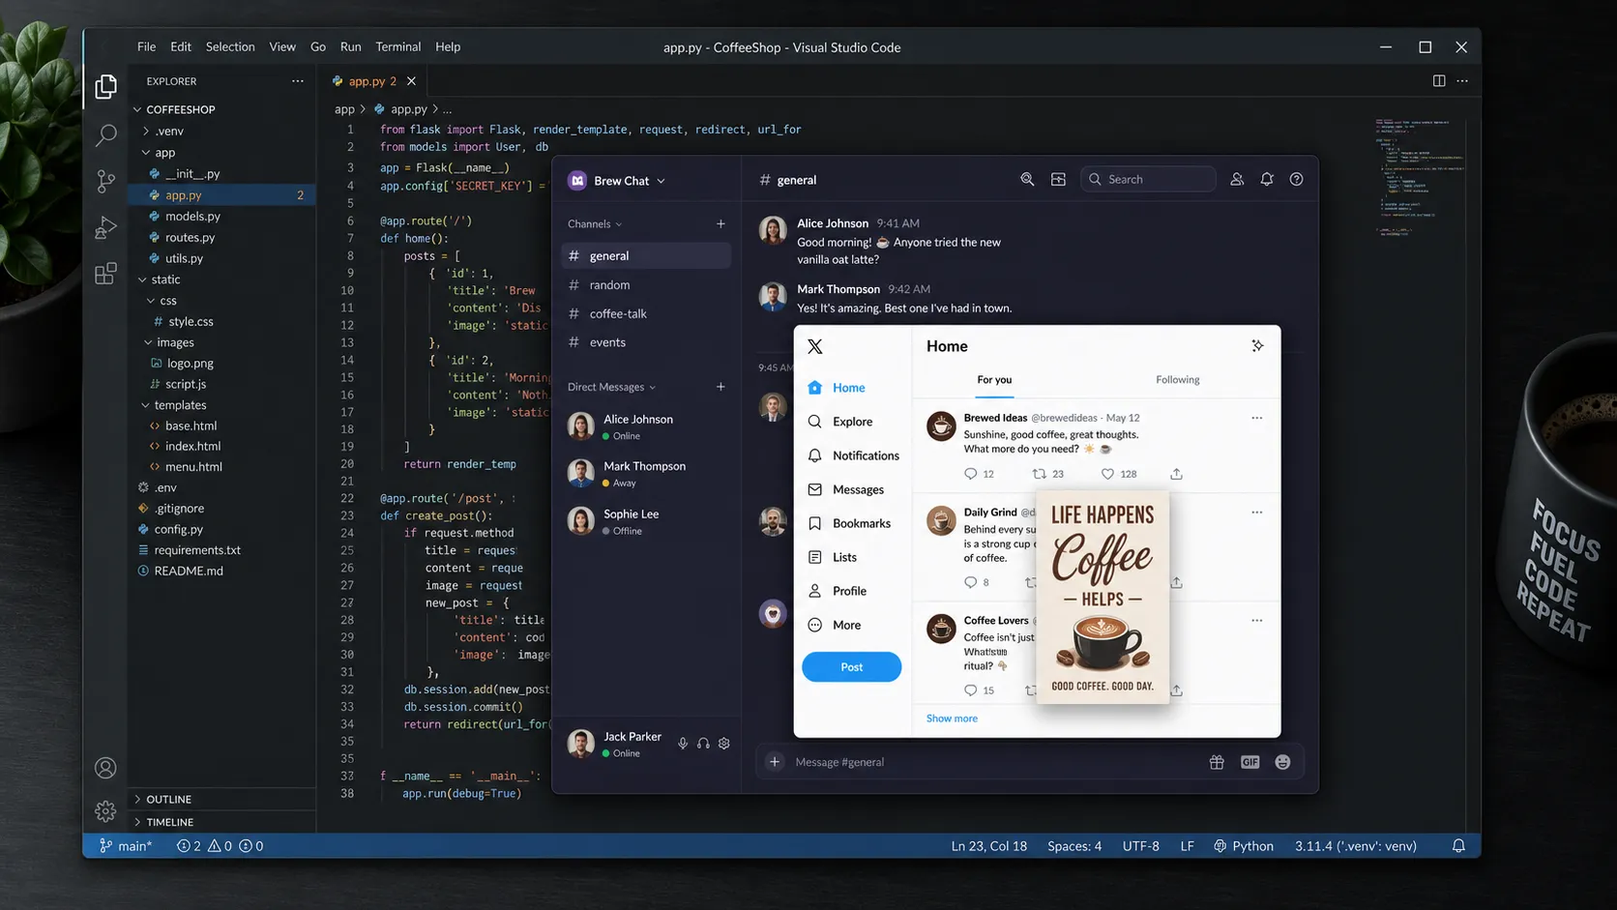This screenshot has width=1617, height=910.
Task: Open user settings gear next to Jack Parker
Action: click(724, 744)
